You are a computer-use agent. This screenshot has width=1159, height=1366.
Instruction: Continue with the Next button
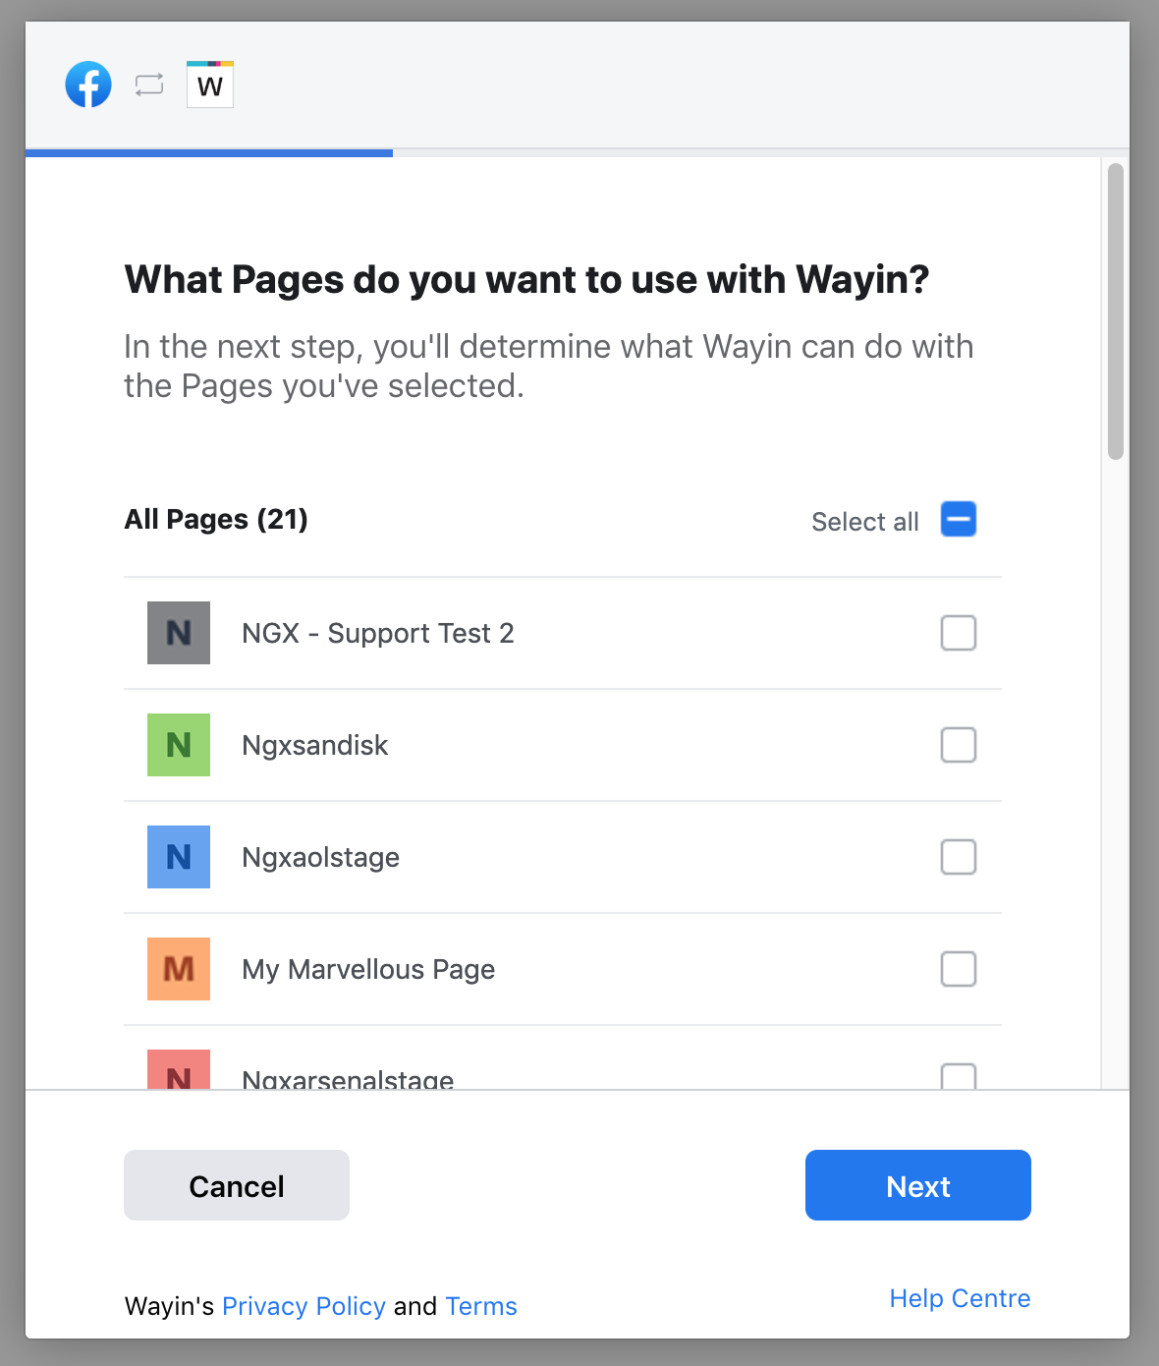tap(918, 1185)
